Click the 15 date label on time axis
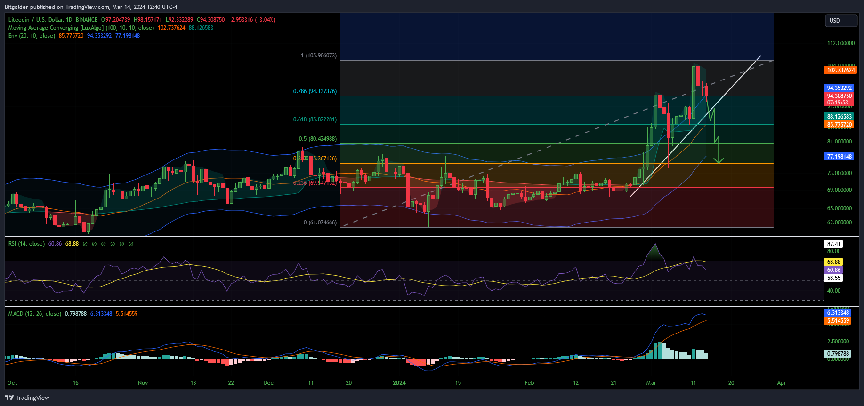This screenshot has width=864, height=406. 458,383
